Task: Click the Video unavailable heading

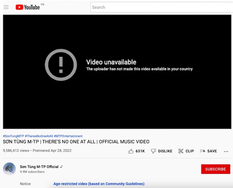Action: coord(111,62)
